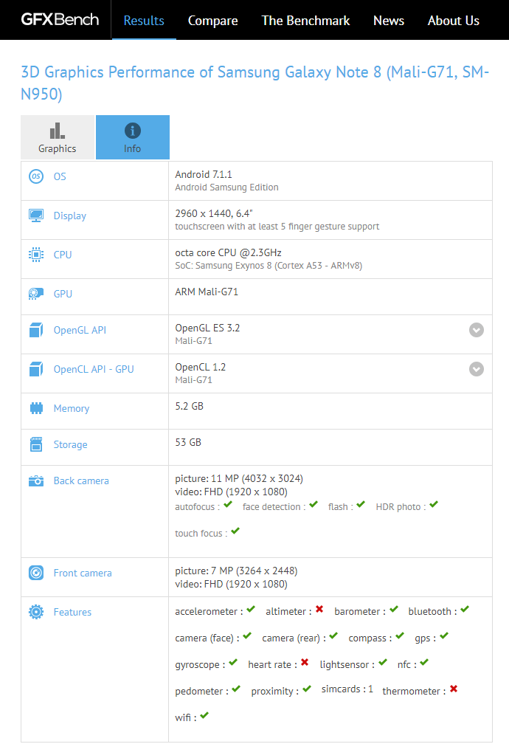Click the GPU label
509x744 pixels.
click(x=63, y=294)
